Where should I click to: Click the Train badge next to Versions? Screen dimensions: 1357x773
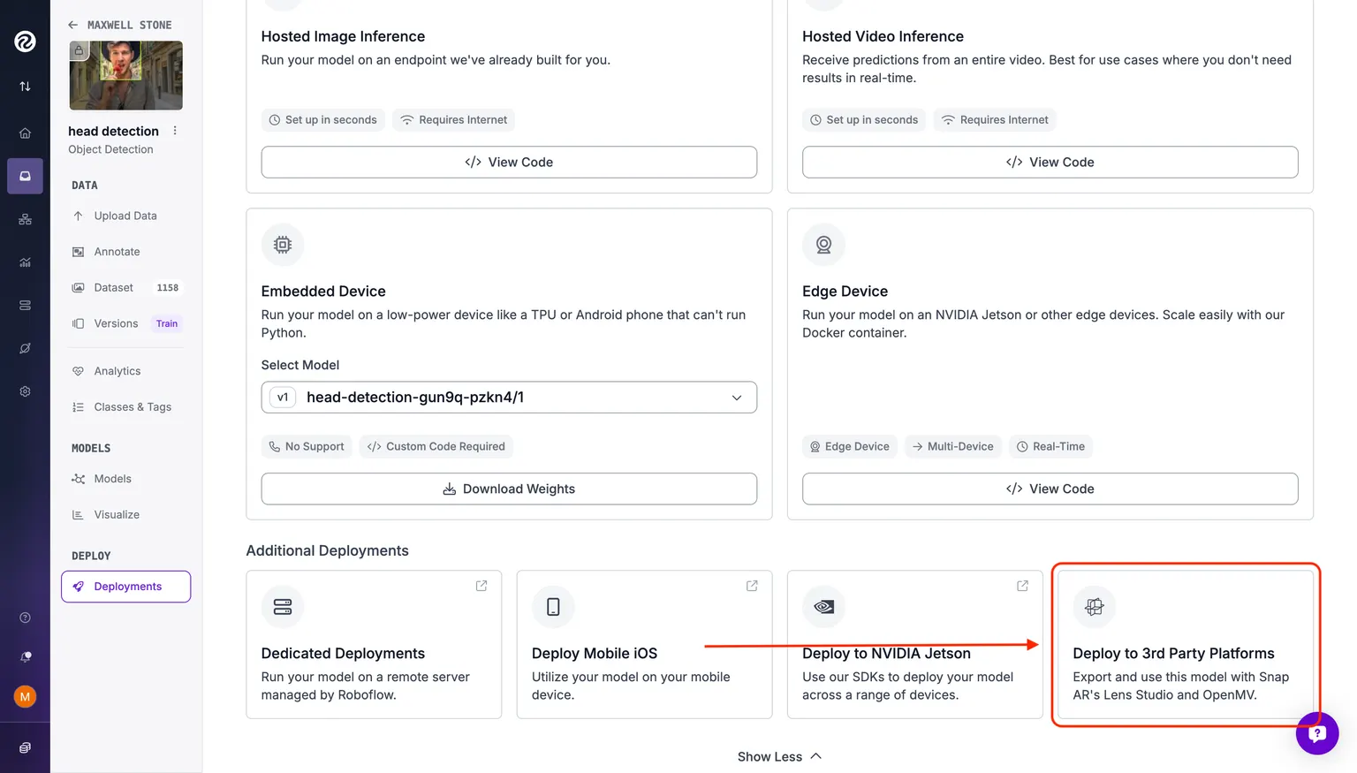(x=167, y=323)
